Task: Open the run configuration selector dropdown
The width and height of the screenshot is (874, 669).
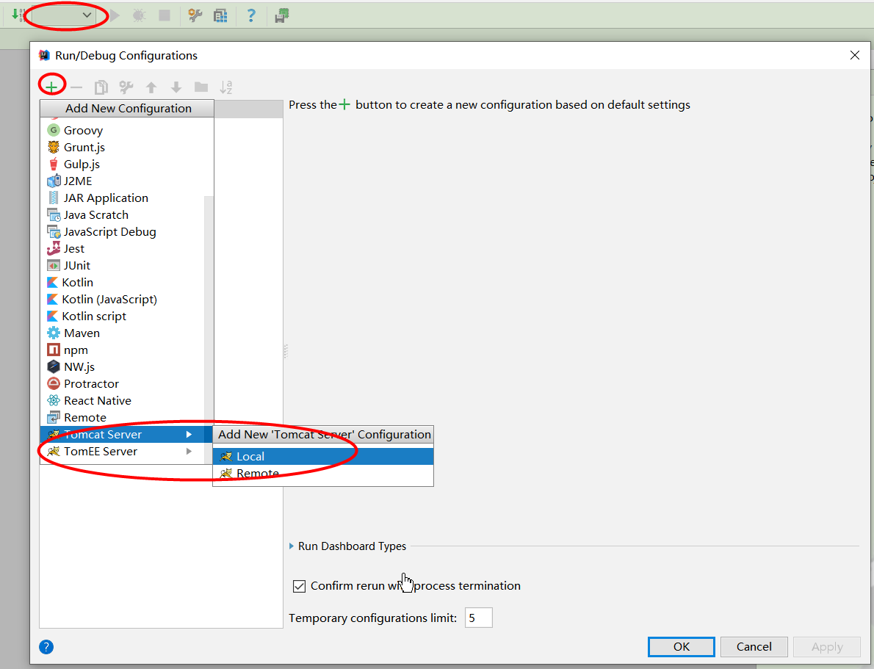Action: [62, 15]
